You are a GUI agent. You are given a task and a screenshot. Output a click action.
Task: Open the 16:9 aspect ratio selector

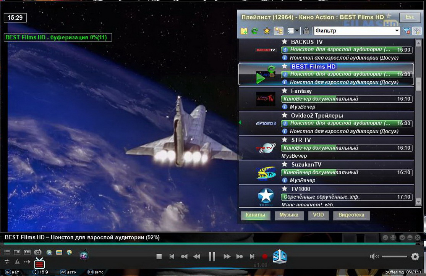[40, 272]
